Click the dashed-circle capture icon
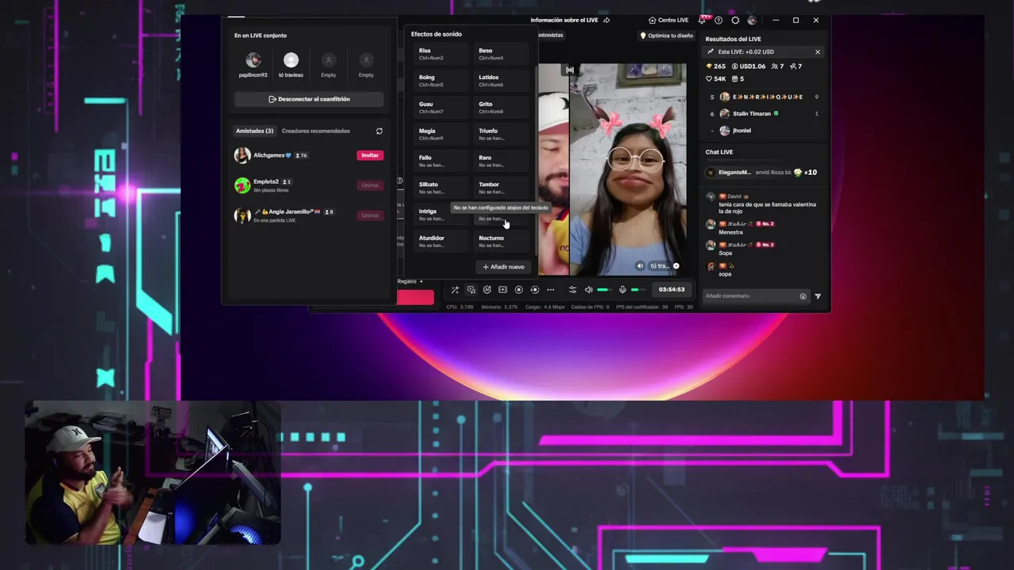 click(x=535, y=290)
